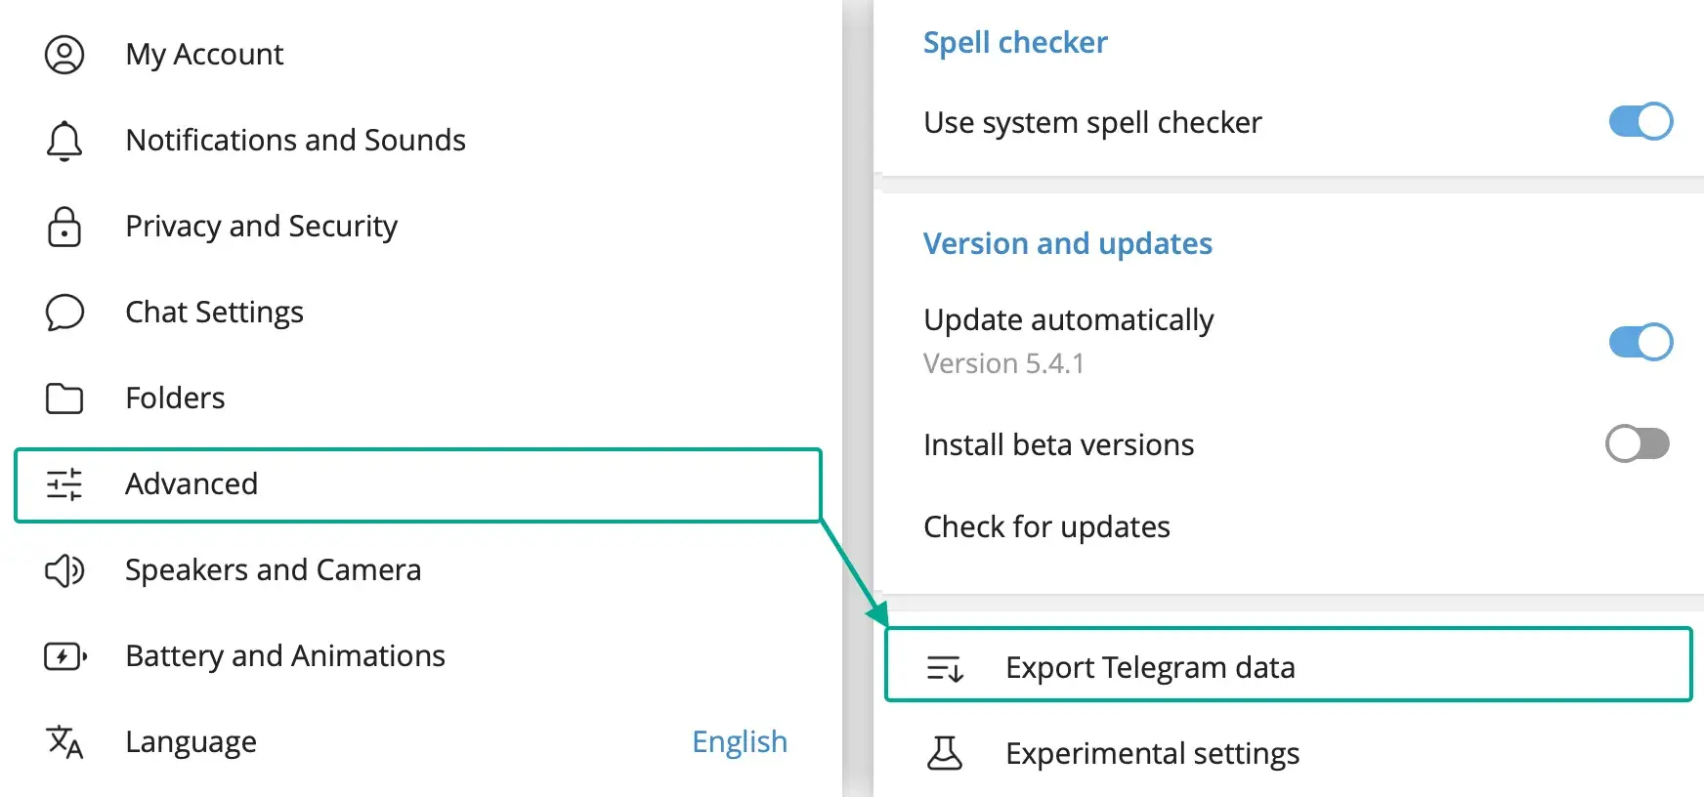Click the Speakers and Camera speaker icon
1704x797 pixels.
click(x=64, y=570)
